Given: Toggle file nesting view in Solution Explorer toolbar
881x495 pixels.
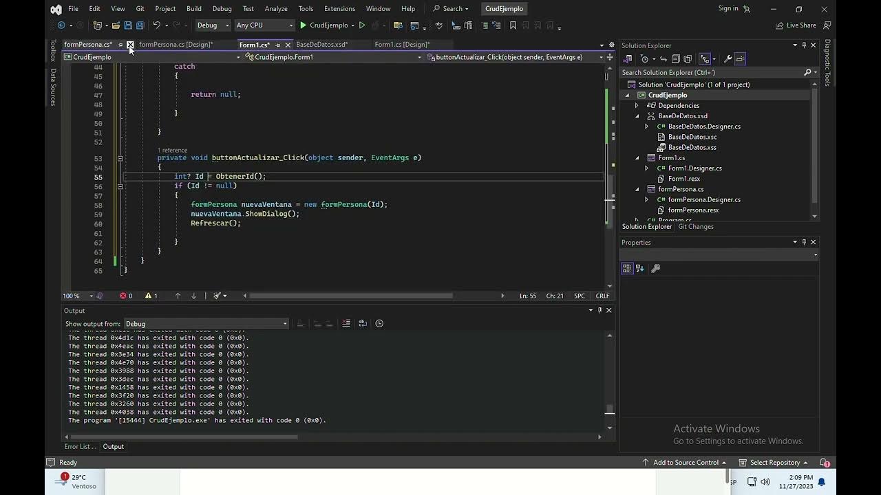Looking at the screenshot, I should 705,58.
